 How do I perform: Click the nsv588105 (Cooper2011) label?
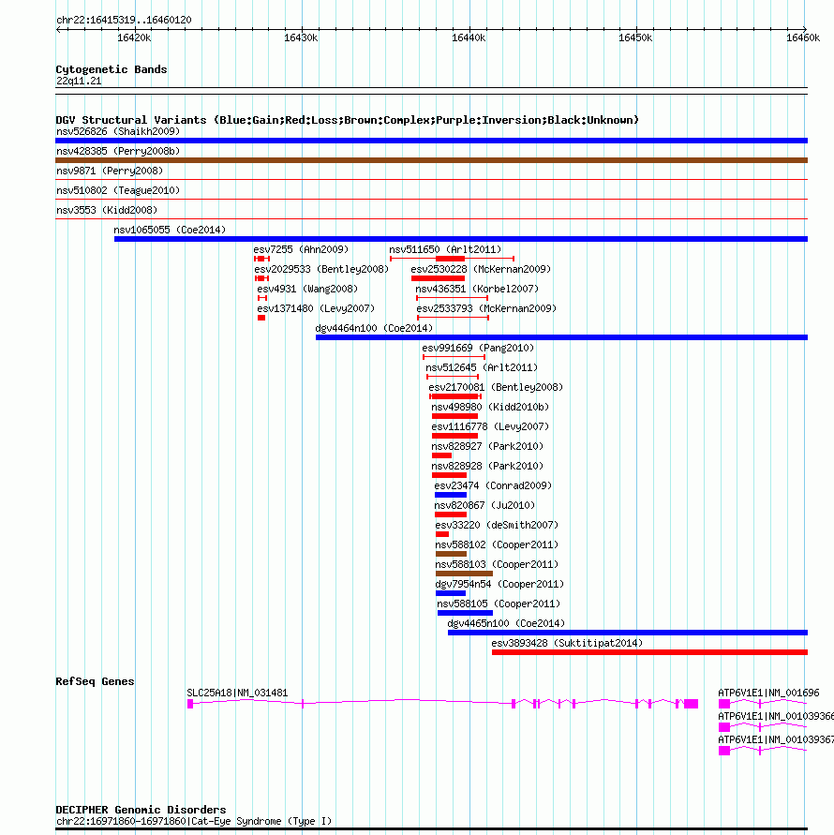pos(499,604)
